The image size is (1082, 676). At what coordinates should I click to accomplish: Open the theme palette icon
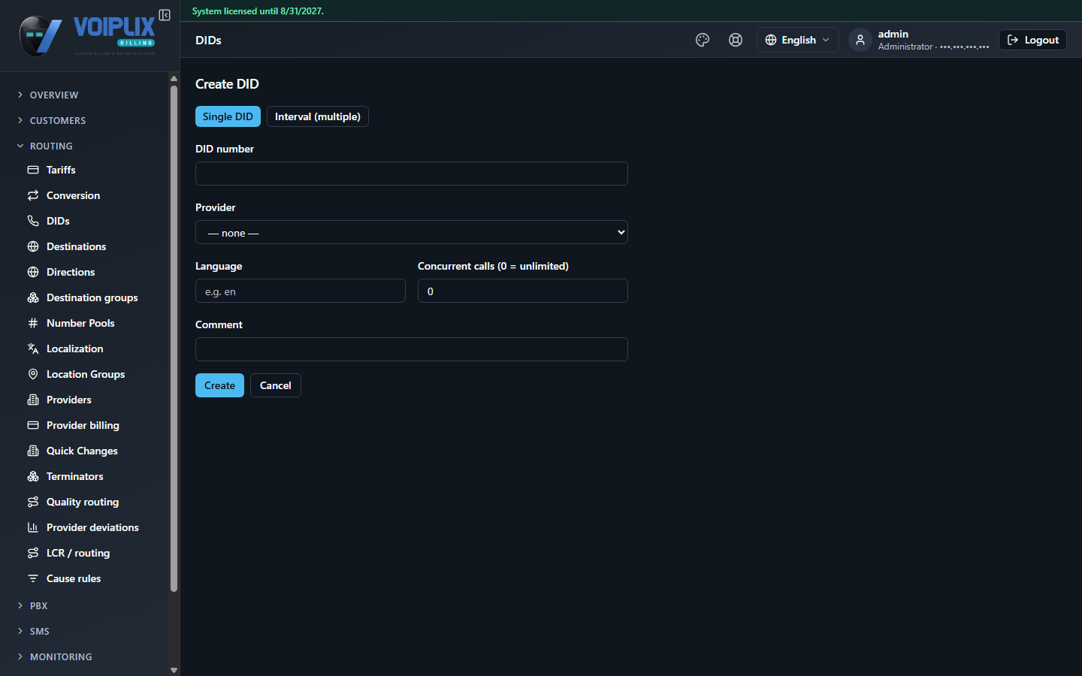click(x=703, y=40)
